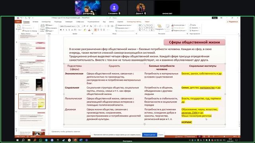Screen dimensions: 255x143
Task: Click Find (Найти) magnifier button
Action: (193, 25)
